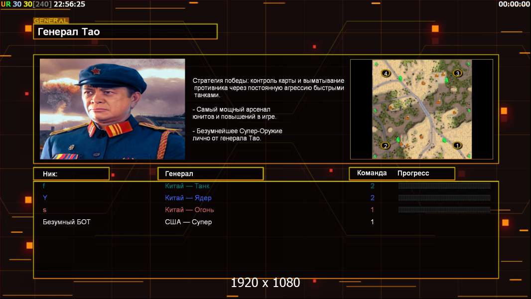
Task: Select start position marker 4 on the map
Action: 386,73
